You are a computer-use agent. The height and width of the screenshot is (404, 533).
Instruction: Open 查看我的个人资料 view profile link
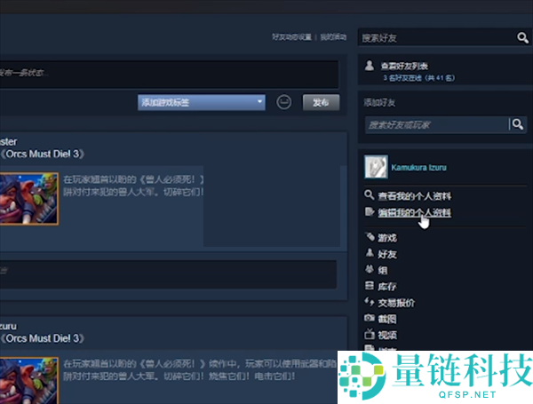coord(414,194)
